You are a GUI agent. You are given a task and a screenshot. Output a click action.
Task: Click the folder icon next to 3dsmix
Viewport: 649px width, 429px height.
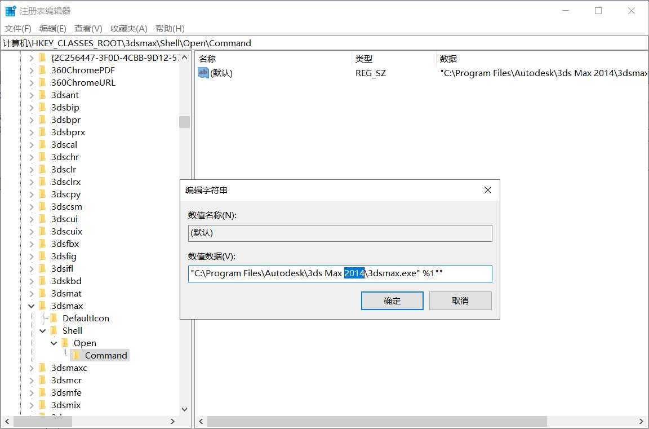42,405
